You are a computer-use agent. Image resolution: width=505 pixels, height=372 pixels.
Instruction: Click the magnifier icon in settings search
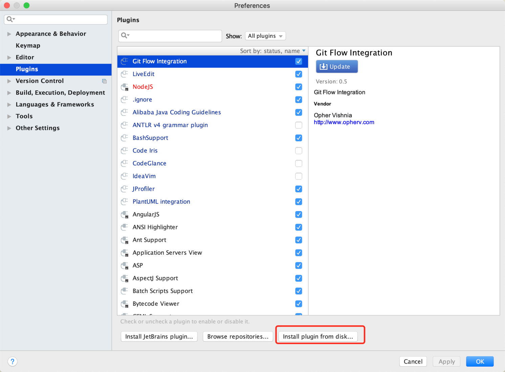(x=10, y=19)
